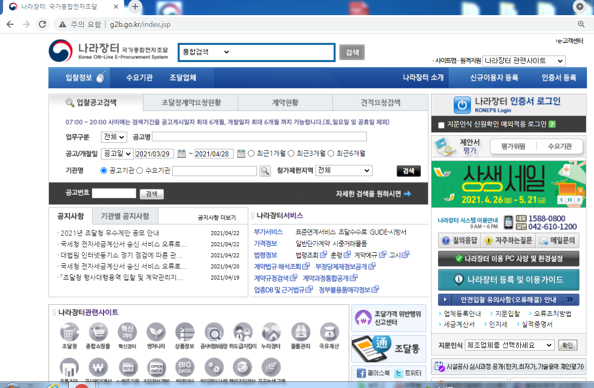Open the 업무구분 전체 dropdown
The height and width of the screenshot is (388, 594).
point(114,137)
